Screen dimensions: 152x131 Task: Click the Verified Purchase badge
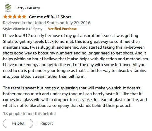(62, 29)
